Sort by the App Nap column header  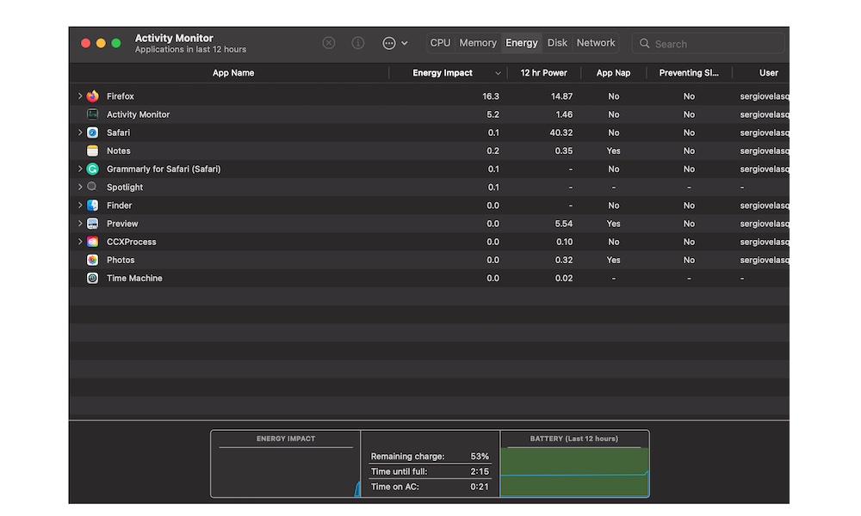pyautogui.click(x=613, y=73)
